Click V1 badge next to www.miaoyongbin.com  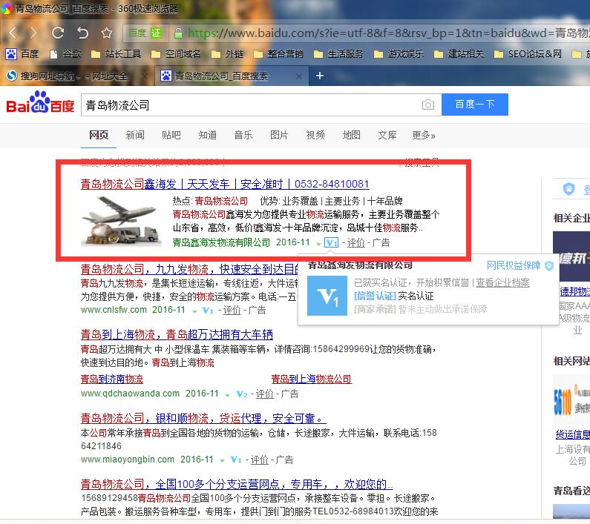(x=236, y=460)
